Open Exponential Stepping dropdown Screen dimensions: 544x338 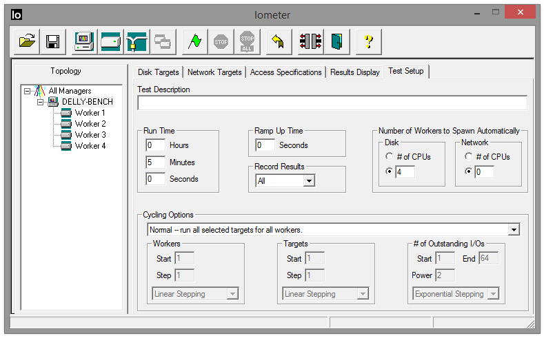click(493, 294)
